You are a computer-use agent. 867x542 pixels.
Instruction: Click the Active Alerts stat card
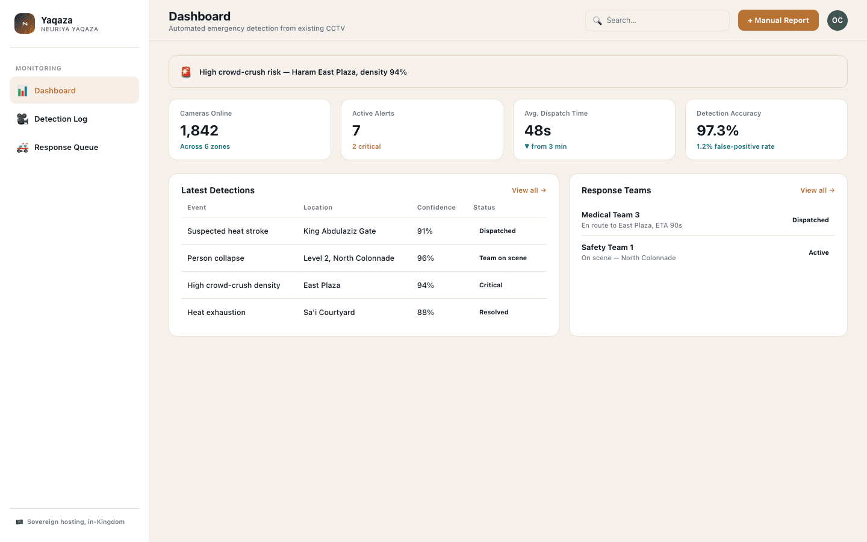(x=422, y=129)
